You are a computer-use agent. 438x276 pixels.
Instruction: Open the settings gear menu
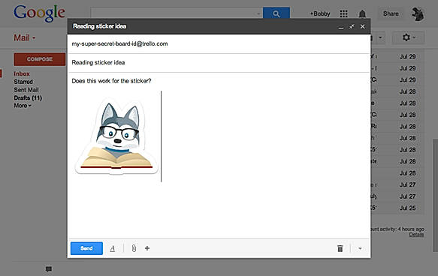[409, 37]
